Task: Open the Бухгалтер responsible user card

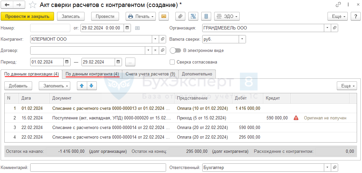Action: [x=334, y=167]
